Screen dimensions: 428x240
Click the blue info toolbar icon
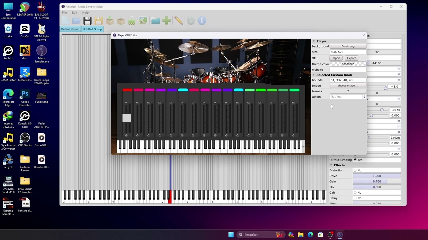click(202, 21)
